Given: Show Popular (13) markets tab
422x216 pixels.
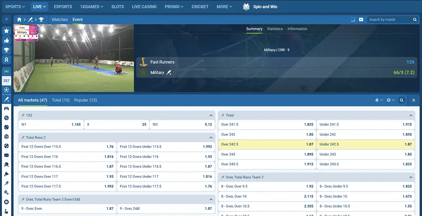Looking at the screenshot, I should 86,100.
